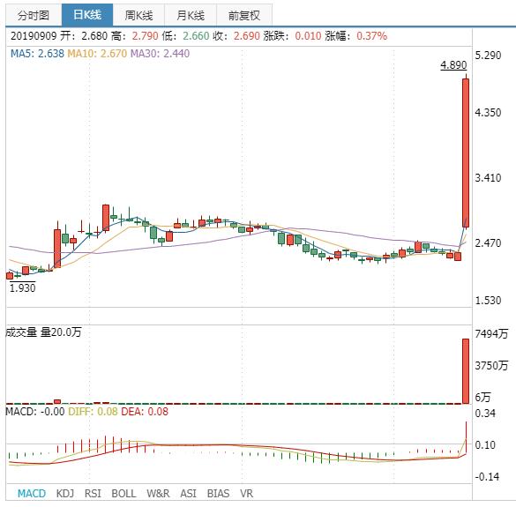Screen dimensions: 516x507
Task: Click the 1.930 low price label
Action: tap(22, 287)
